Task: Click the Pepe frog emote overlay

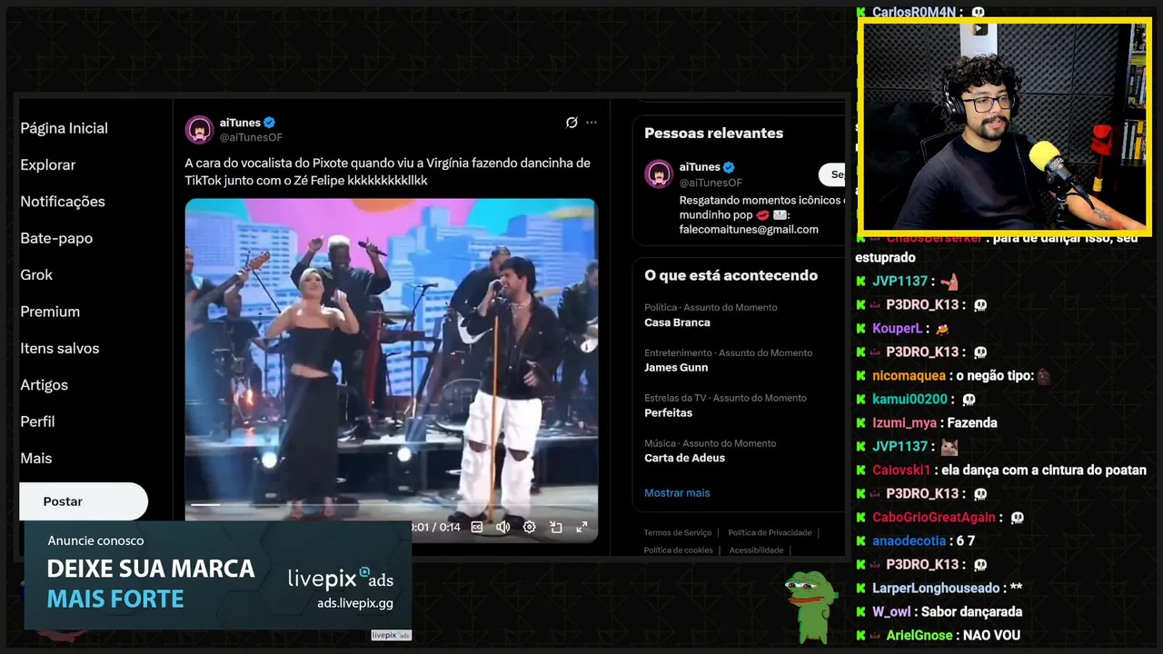Action: pos(810,606)
